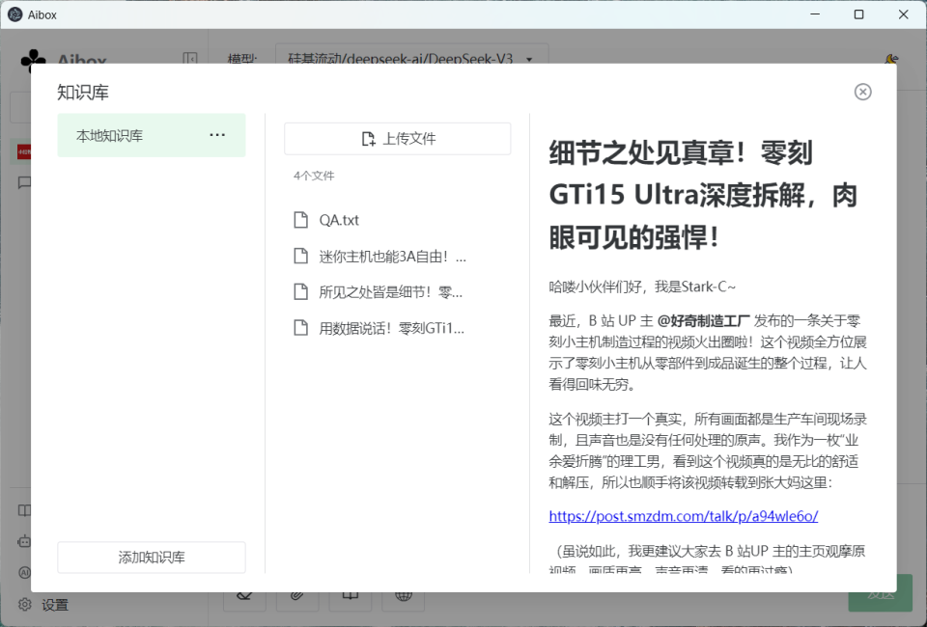The width and height of the screenshot is (927, 627).
Task: Click the 添加知识库 button
Action: tap(152, 558)
